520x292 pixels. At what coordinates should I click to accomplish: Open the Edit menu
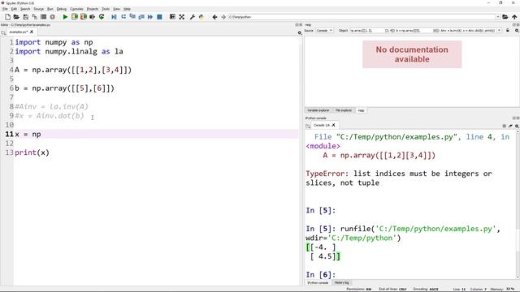point(14,9)
